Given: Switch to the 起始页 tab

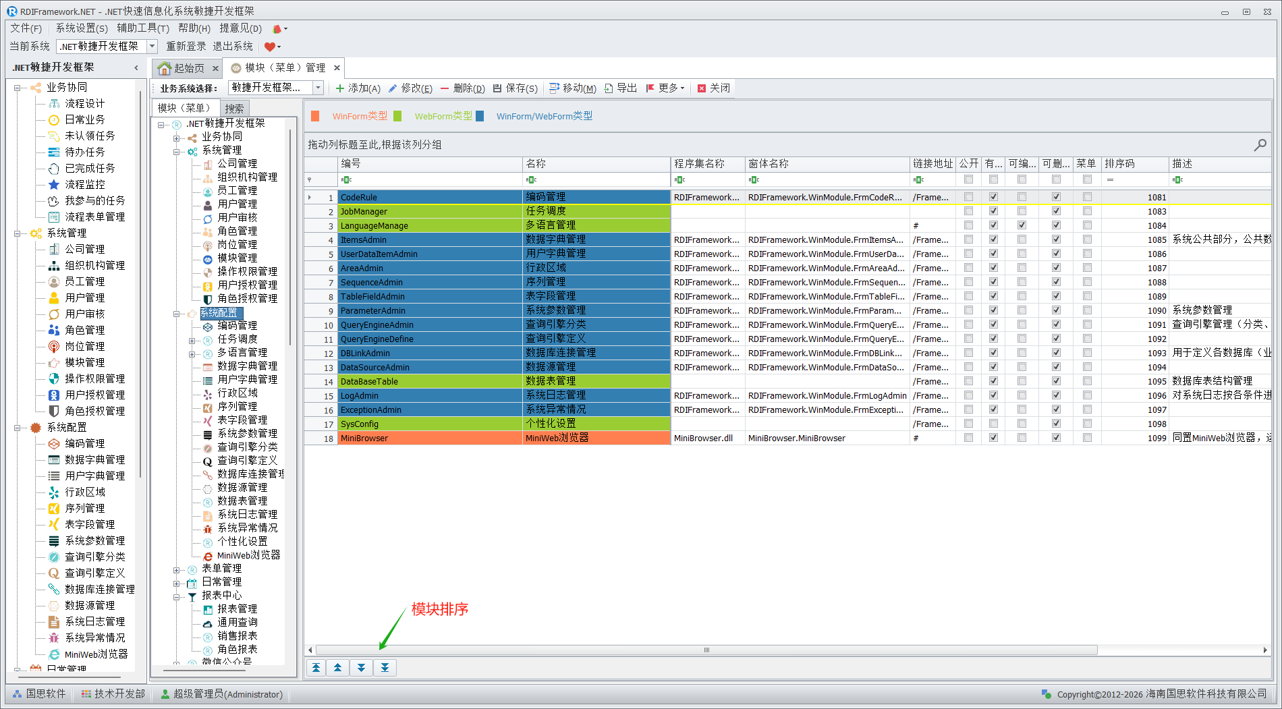Looking at the screenshot, I should click(182, 68).
